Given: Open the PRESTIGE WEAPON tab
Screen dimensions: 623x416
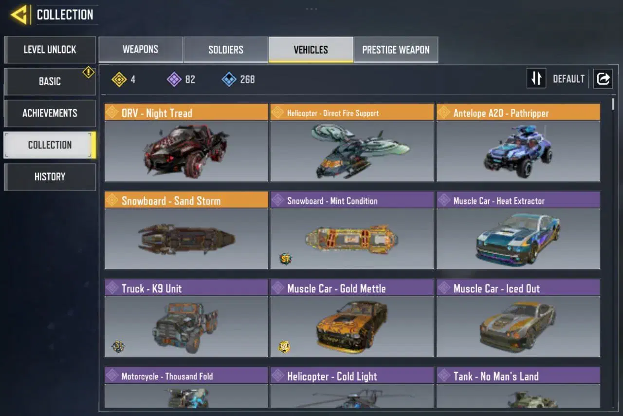Looking at the screenshot, I should 396,50.
